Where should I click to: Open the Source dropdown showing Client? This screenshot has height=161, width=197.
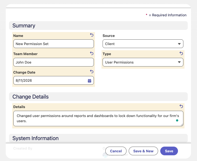pos(143,44)
